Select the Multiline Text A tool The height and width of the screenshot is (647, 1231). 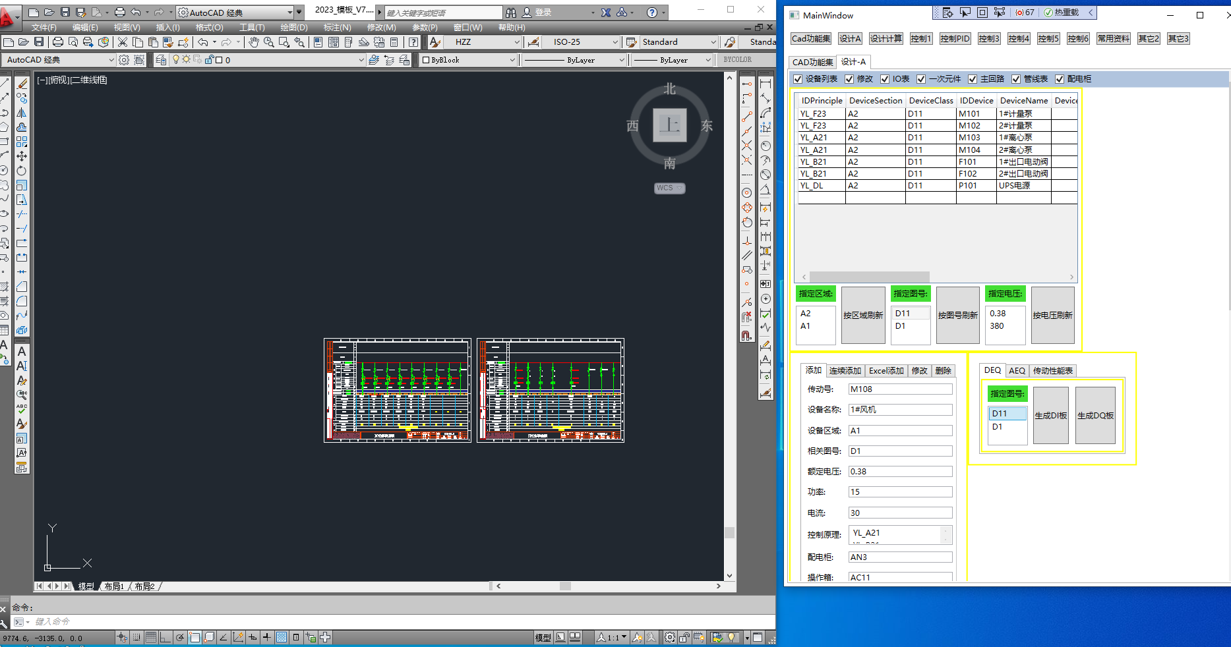click(22, 352)
